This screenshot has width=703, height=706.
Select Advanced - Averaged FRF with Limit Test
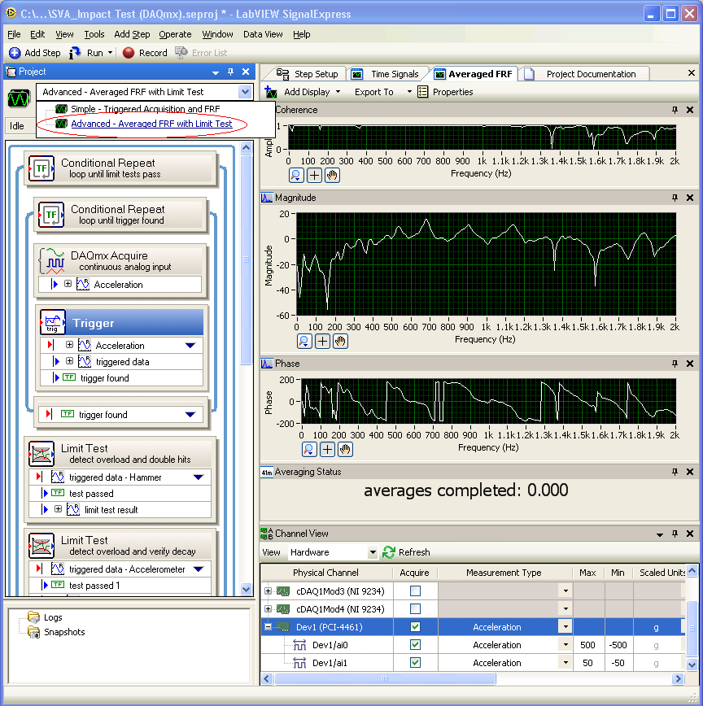coord(151,124)
